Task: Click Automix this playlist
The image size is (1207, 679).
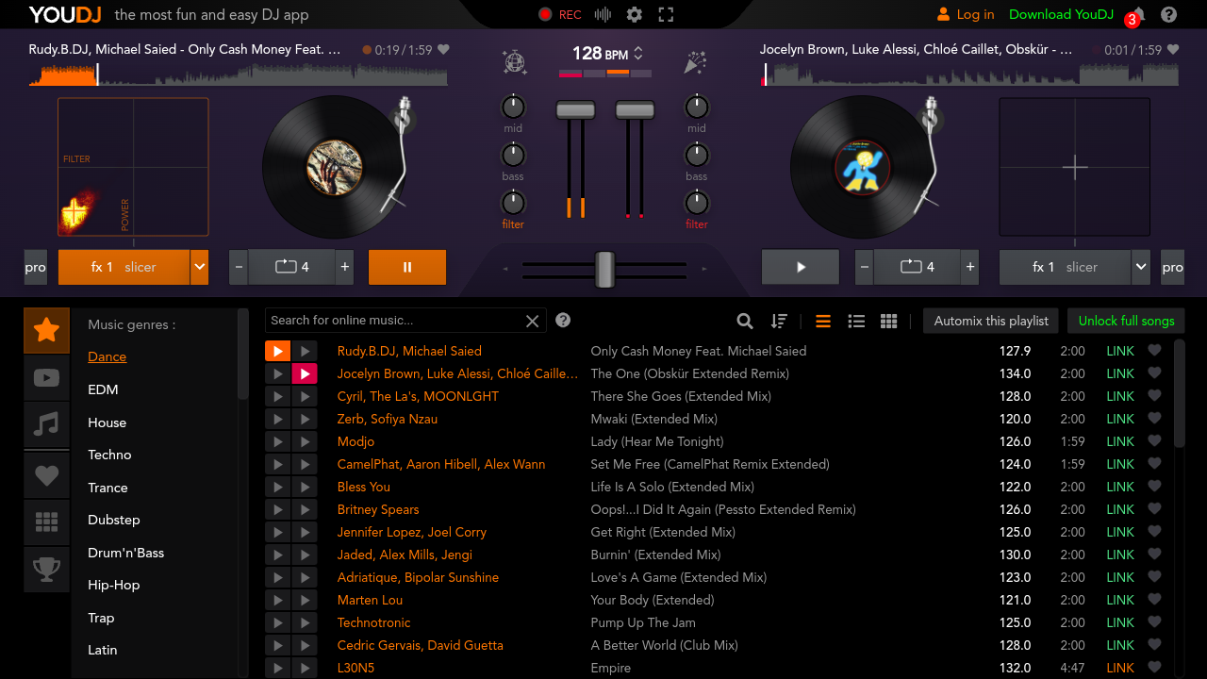Action: coord(990,320)
